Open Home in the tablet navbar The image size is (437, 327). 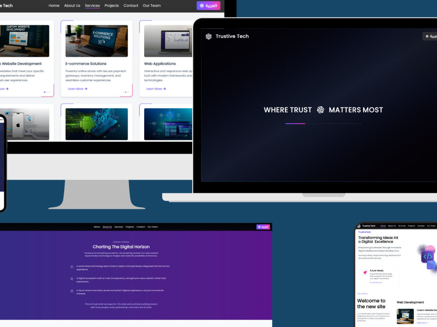point(383,226)
